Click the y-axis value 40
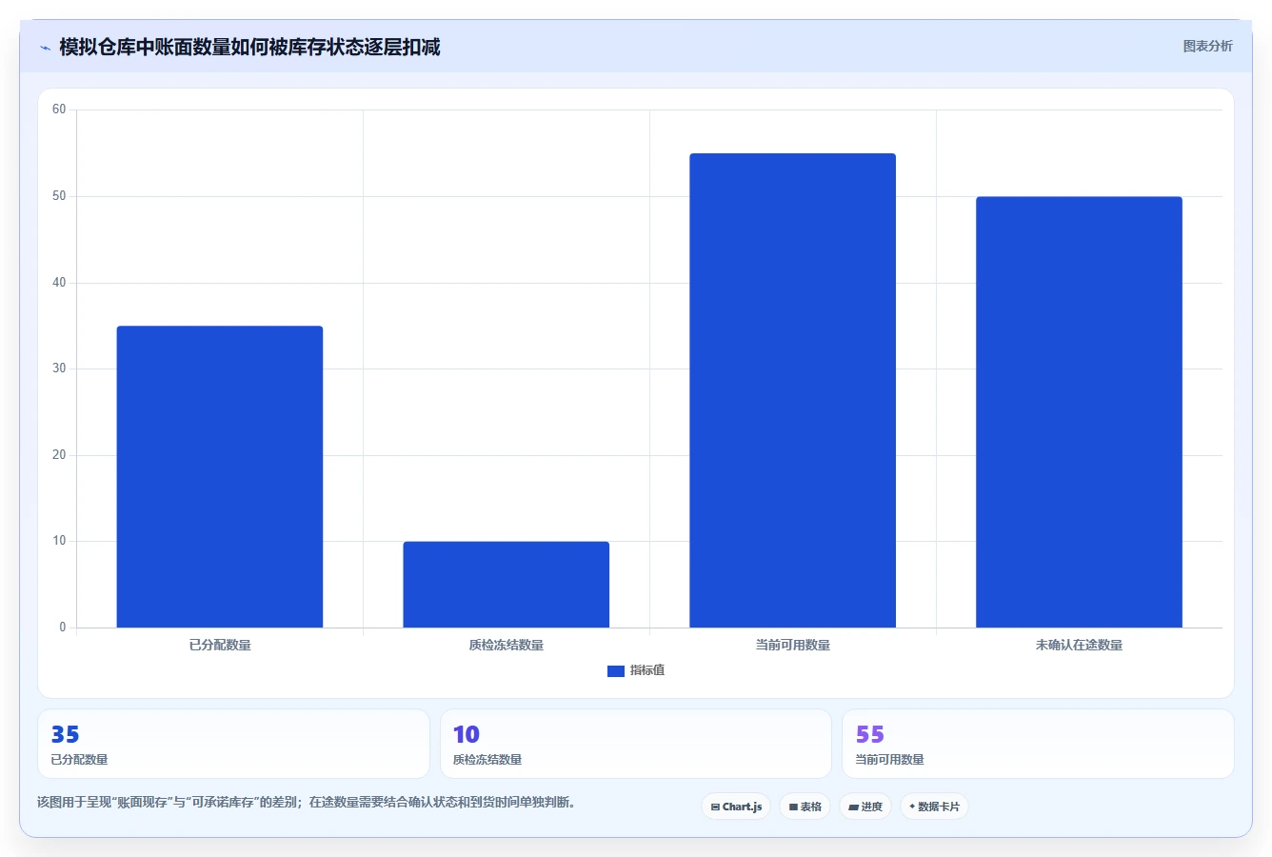 coord(59,283)
